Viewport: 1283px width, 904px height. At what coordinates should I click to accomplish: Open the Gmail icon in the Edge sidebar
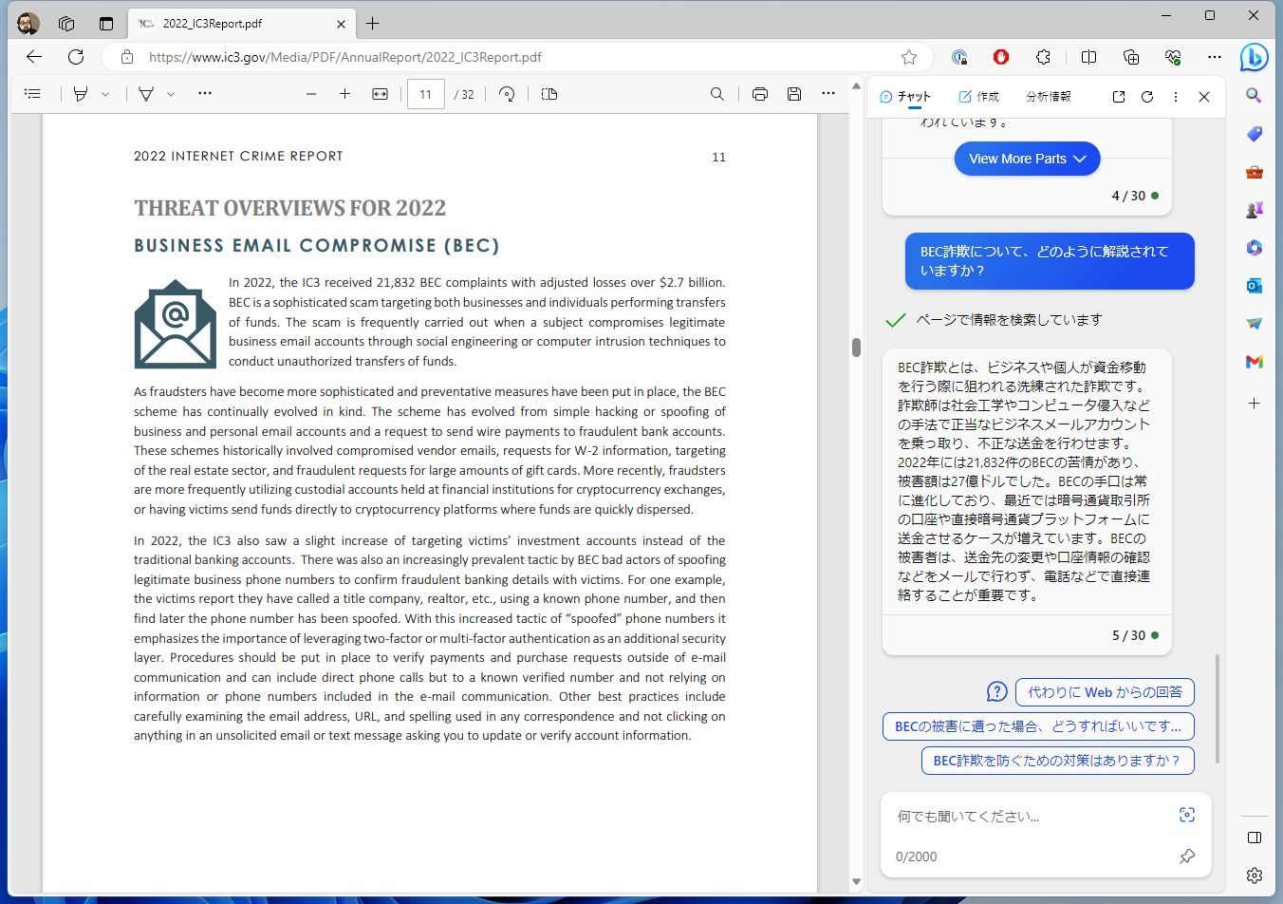point(1255,362)
